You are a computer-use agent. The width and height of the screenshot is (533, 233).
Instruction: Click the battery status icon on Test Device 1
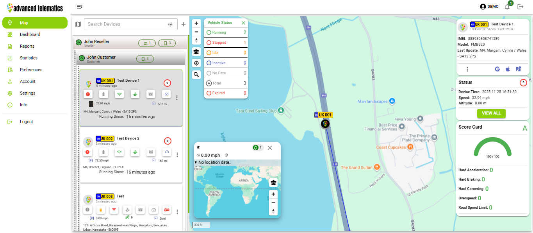[103, 94]
